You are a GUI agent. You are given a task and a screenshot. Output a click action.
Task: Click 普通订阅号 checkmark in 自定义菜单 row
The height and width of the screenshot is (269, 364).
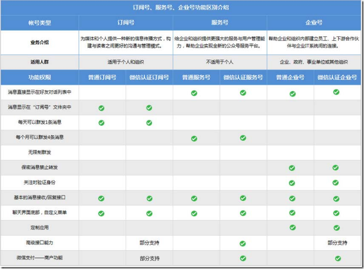click(101, 214)
